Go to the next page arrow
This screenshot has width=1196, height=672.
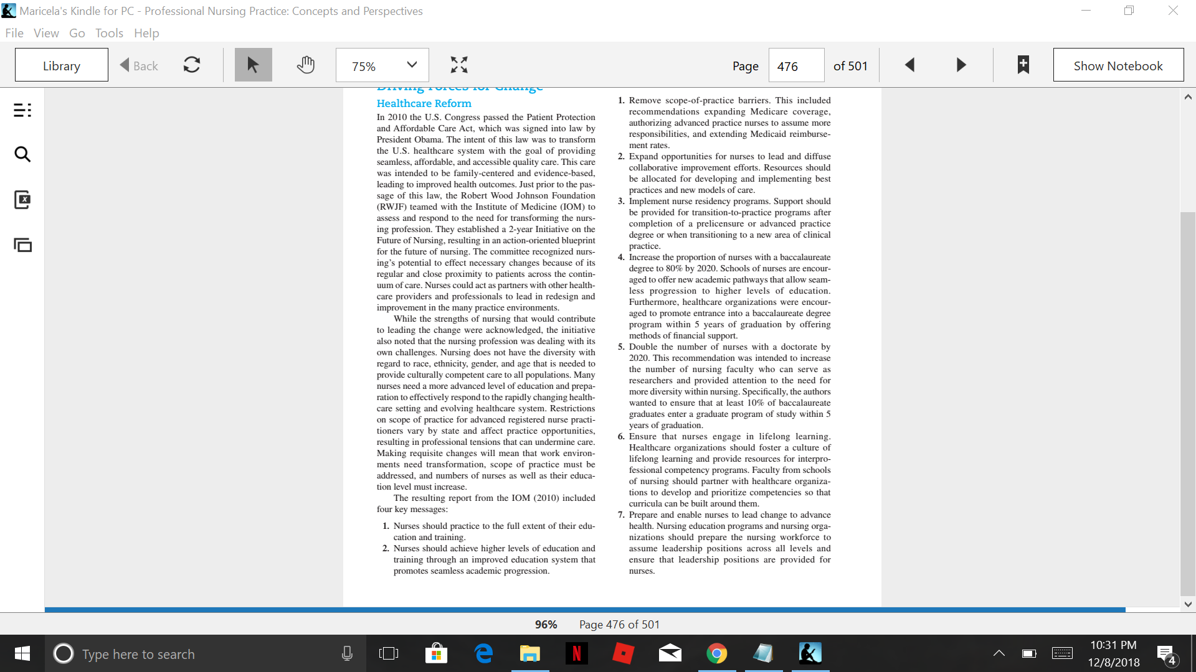[961, 65]
